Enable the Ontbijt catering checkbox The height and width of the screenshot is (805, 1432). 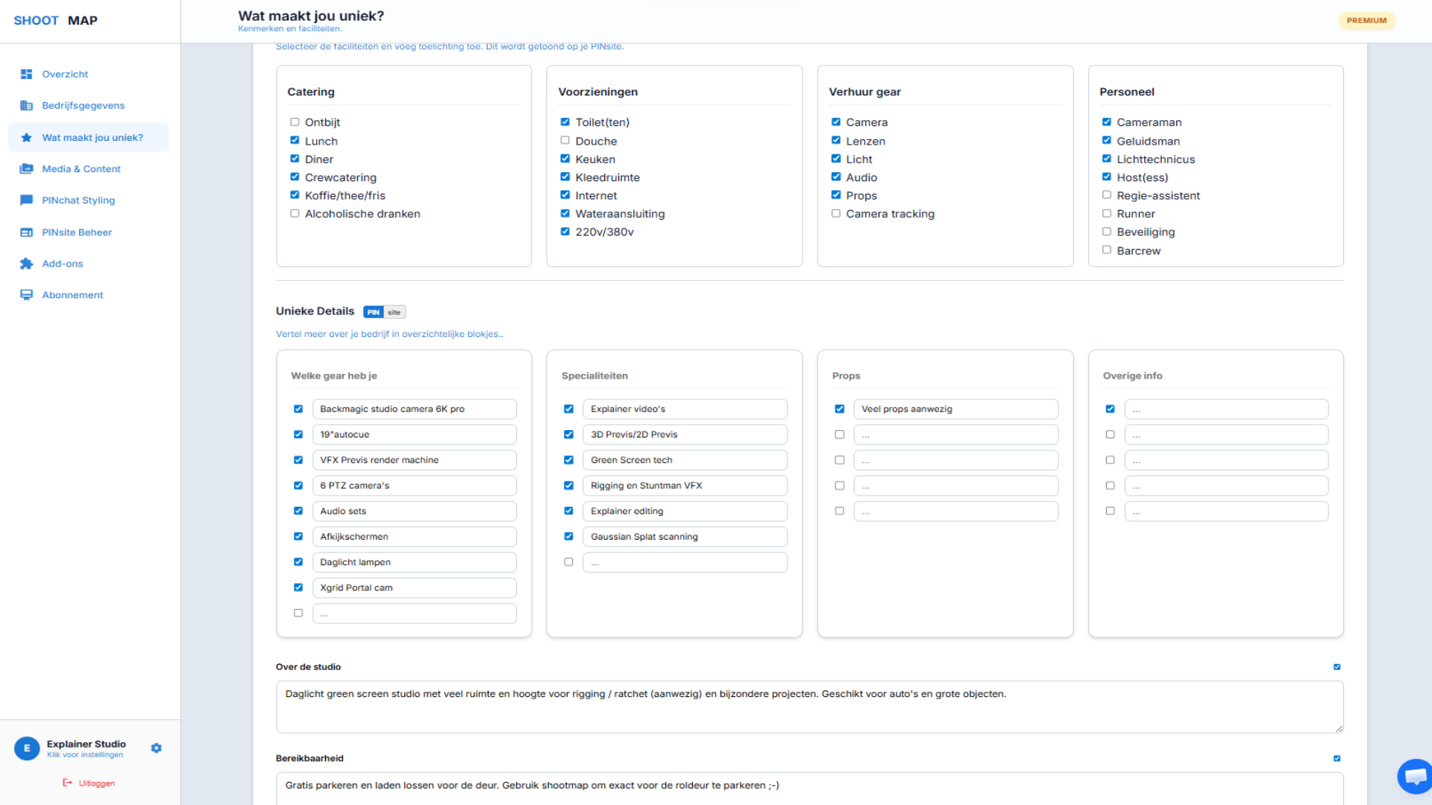pyautogui.click(x=295, y=122)
